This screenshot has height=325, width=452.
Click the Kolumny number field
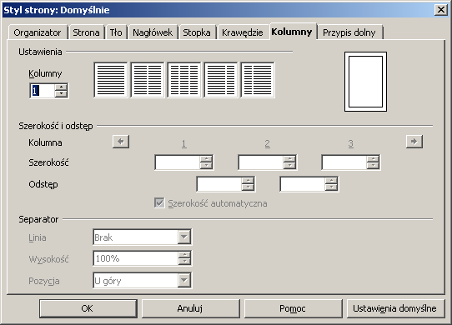(43, 91)
